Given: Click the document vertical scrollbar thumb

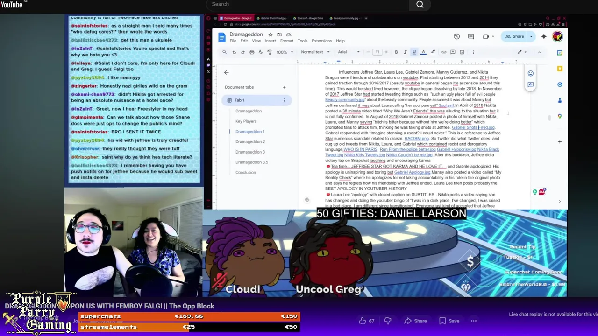Looking at the screenshot, I should click(x=550, y=118).
